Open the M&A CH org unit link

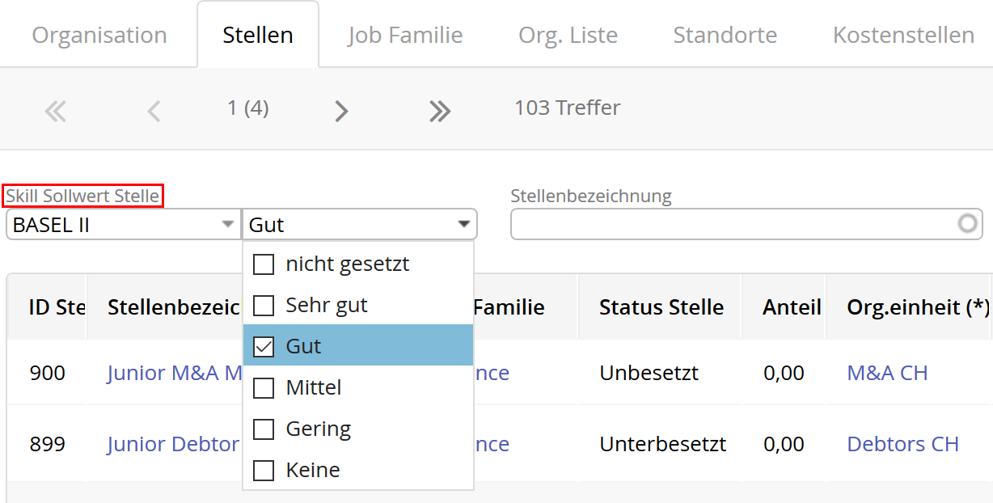click(887, 373)
